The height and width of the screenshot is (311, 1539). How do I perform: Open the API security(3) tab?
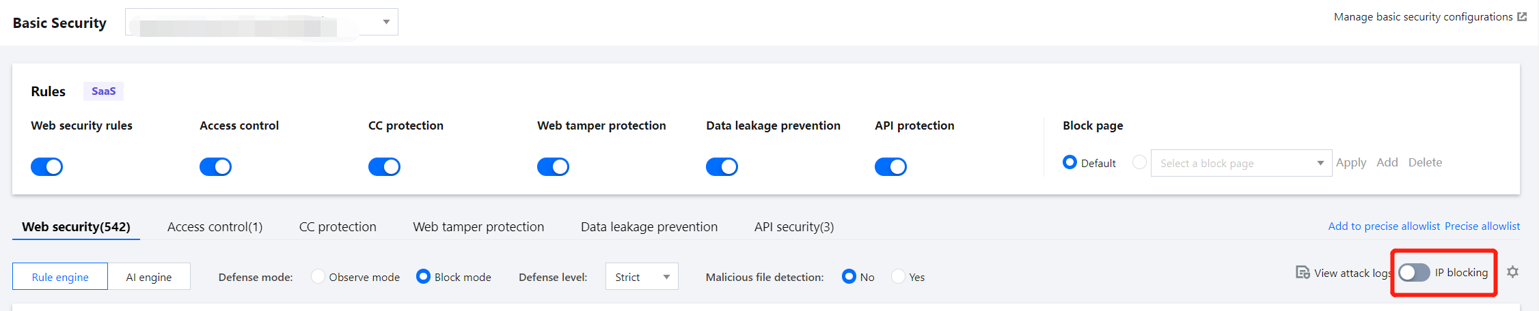point(793,227)
